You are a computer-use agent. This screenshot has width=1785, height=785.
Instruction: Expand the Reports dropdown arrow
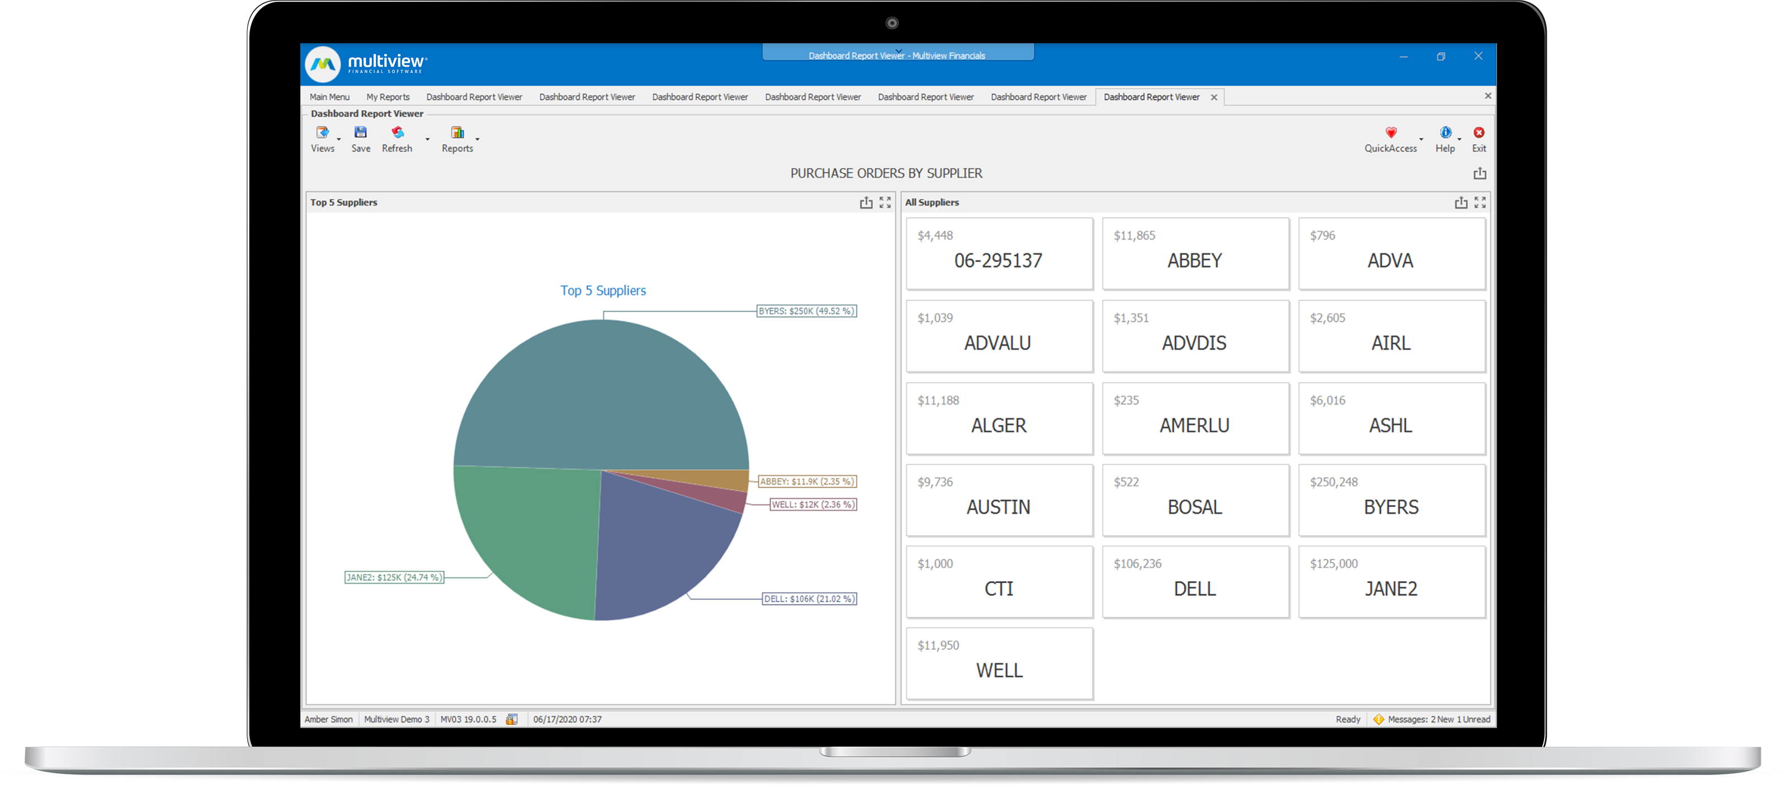[478, 139]
